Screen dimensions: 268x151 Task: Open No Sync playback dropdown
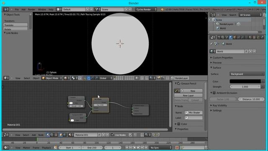coord(160,148)
